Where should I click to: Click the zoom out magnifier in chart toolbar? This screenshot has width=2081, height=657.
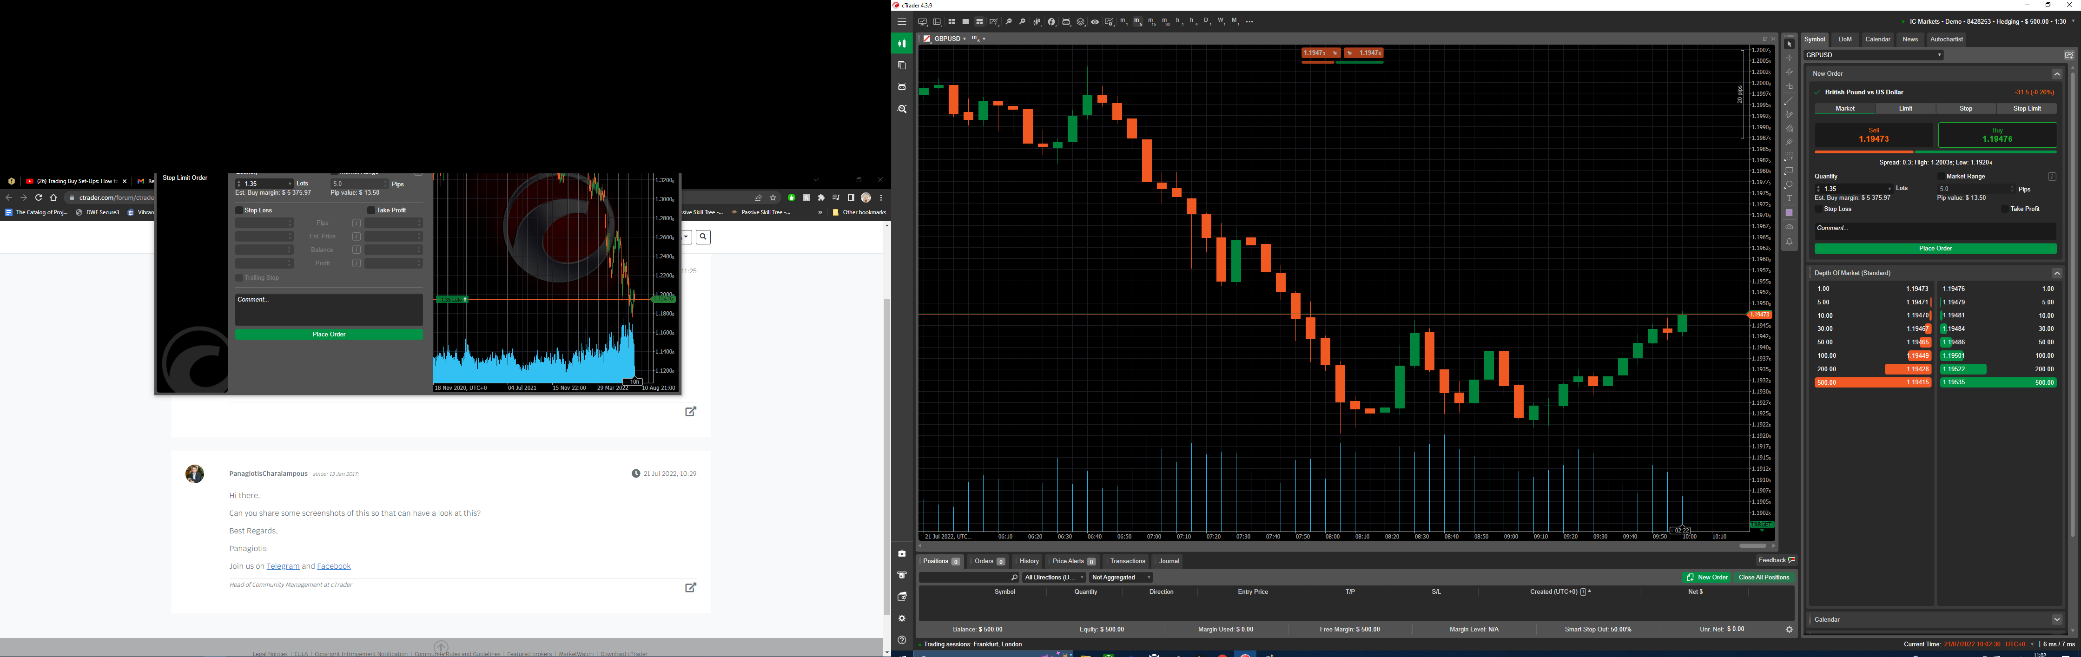[1009, 22]
